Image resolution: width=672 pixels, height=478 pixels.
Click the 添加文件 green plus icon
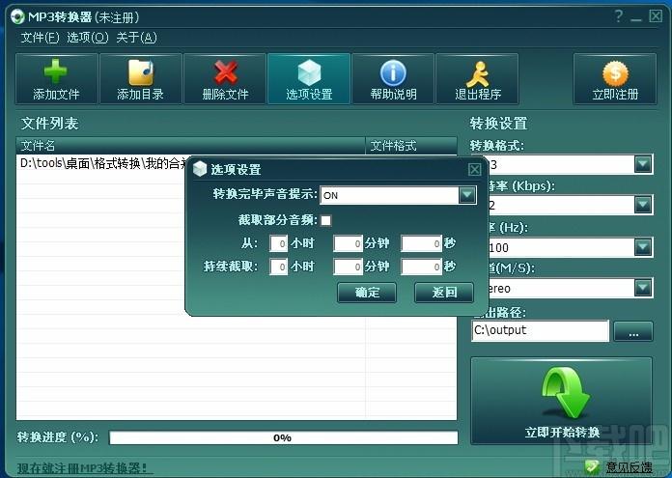[56, 71]
